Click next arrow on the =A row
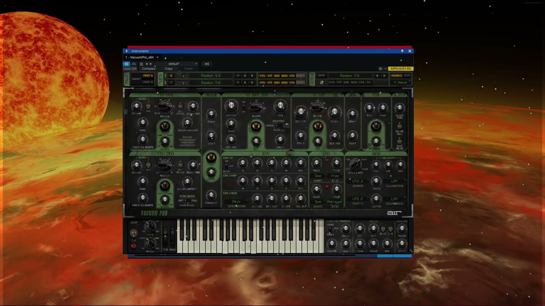 pyautogui.click(x=252, y=82)
